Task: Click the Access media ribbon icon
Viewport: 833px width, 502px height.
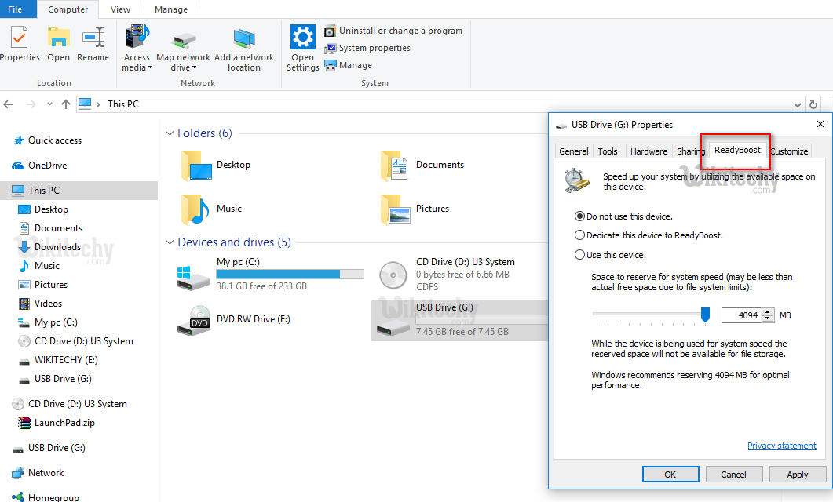Action: 137,37
